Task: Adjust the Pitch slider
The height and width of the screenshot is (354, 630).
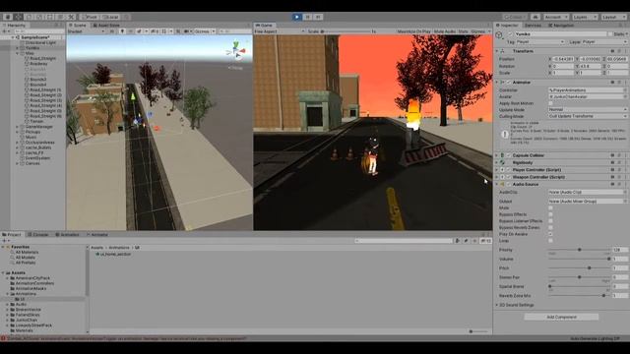Action: (x=580, y=267)
